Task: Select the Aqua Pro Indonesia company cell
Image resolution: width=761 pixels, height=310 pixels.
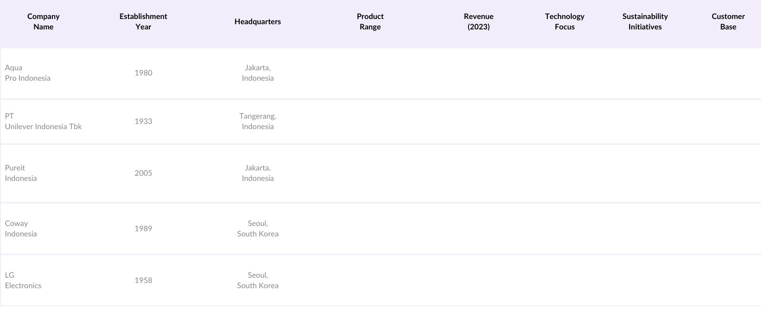Action: click(x=28, y=73)
